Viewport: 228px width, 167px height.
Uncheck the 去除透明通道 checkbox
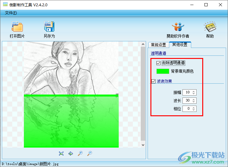[158, 63]
